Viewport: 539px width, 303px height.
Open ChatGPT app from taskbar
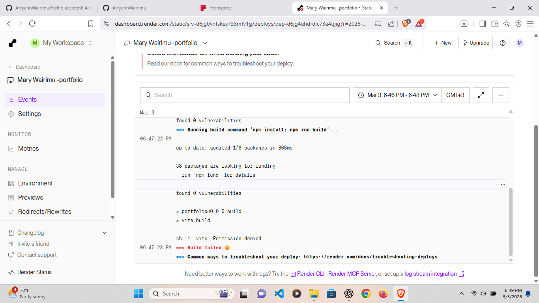[348, 294]
